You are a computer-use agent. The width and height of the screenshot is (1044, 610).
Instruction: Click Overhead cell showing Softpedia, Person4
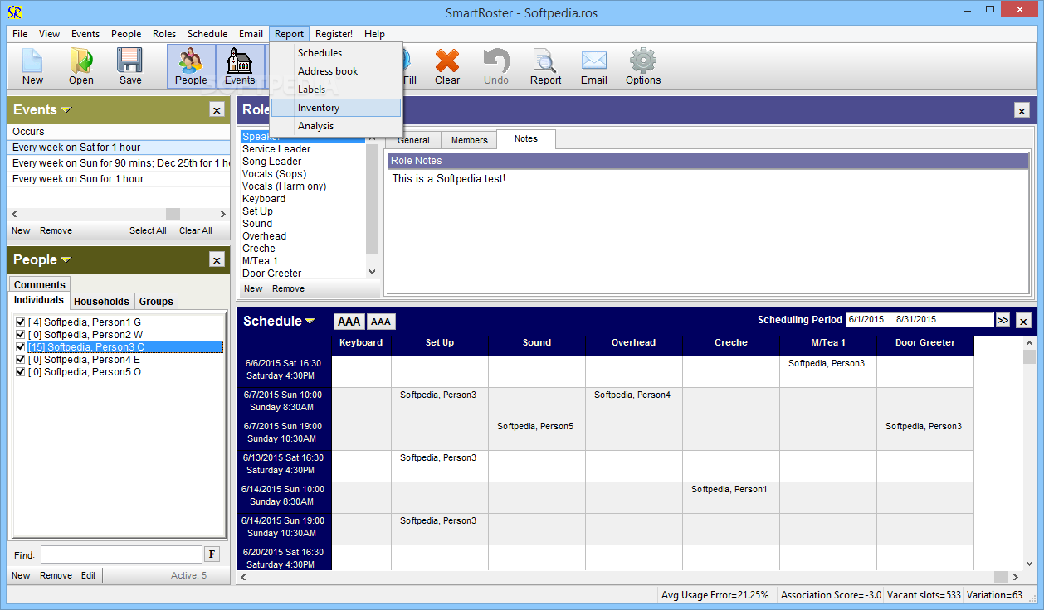coord(633,403)
